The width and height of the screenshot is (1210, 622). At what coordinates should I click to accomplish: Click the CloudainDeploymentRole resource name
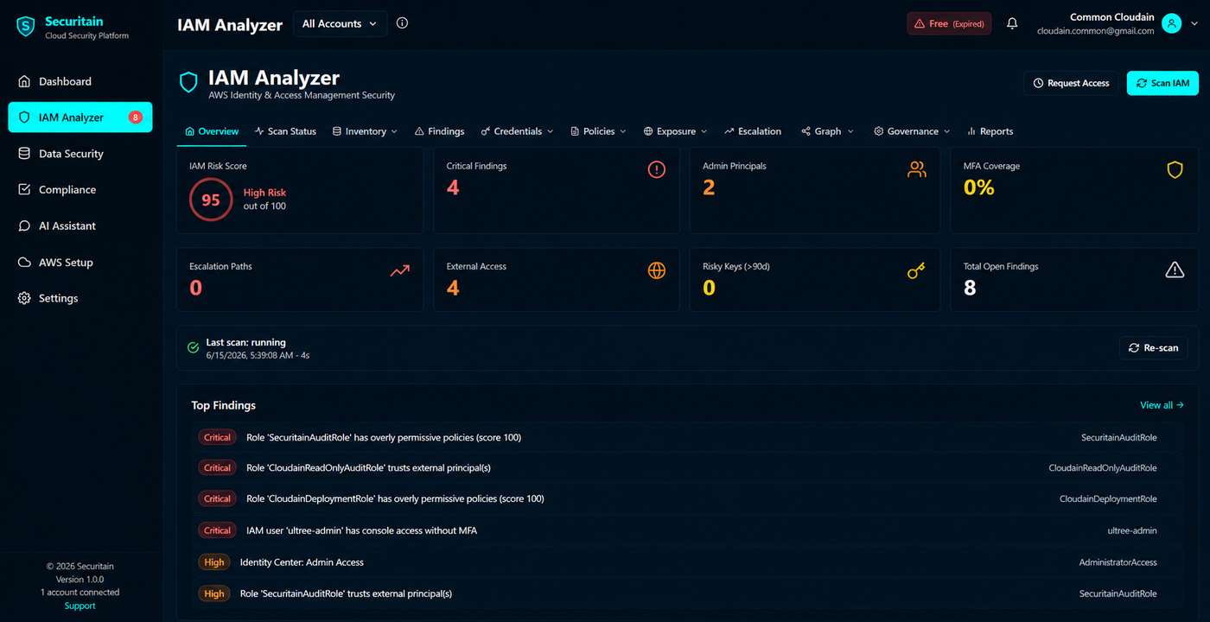tap(1108, 498)
